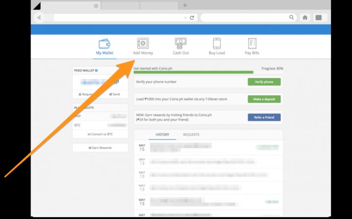The image size is (352, 219).
Task: Click the 7-Eleven deposit instruction text
Action: (x=182, y=99)
